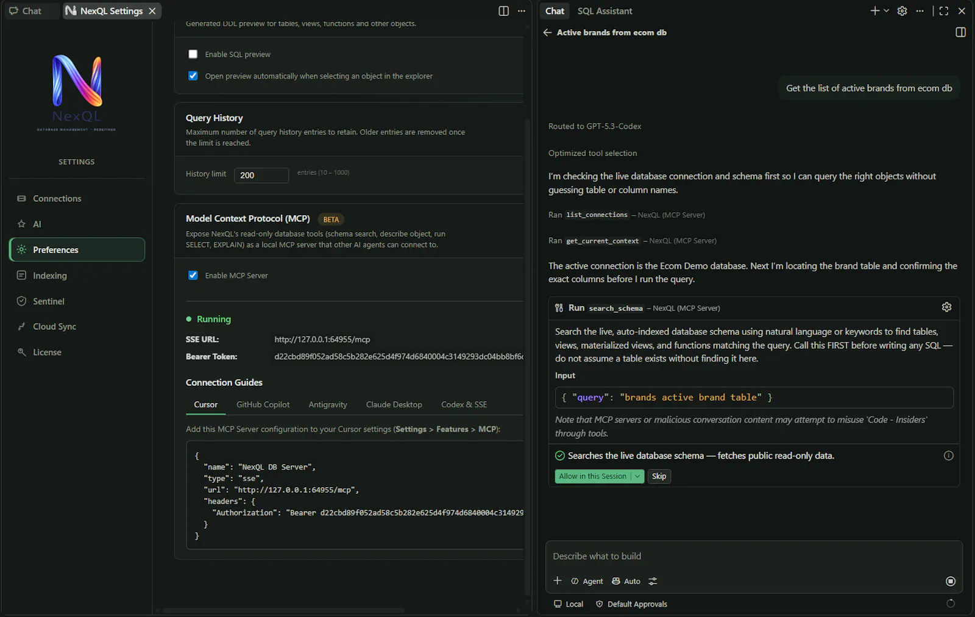The width and height of the screenshot is (975, 617).
Task: Switch to the SQL Assistant tab
Action: [x=604, y=11]
